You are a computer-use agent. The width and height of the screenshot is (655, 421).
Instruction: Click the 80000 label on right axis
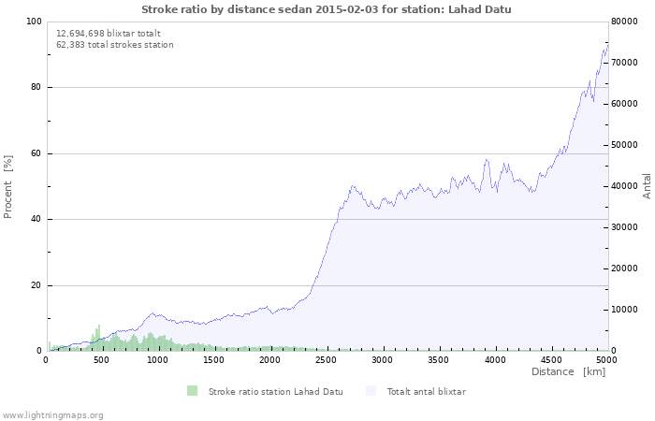pyautogui.click(x=626, y=22)
